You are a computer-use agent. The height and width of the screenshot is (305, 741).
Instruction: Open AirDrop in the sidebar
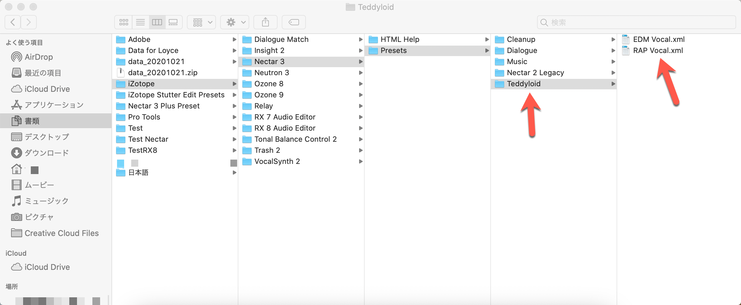pyautogui.click(x=55, y=57)
